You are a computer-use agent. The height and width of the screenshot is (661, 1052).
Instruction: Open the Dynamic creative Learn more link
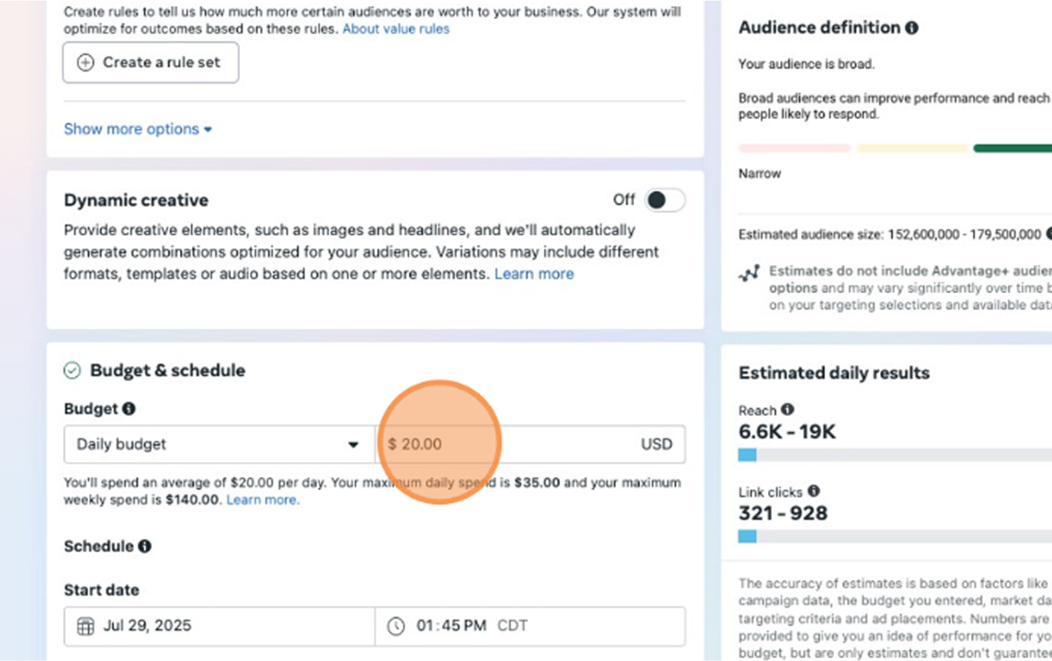[x=533, y=274]
